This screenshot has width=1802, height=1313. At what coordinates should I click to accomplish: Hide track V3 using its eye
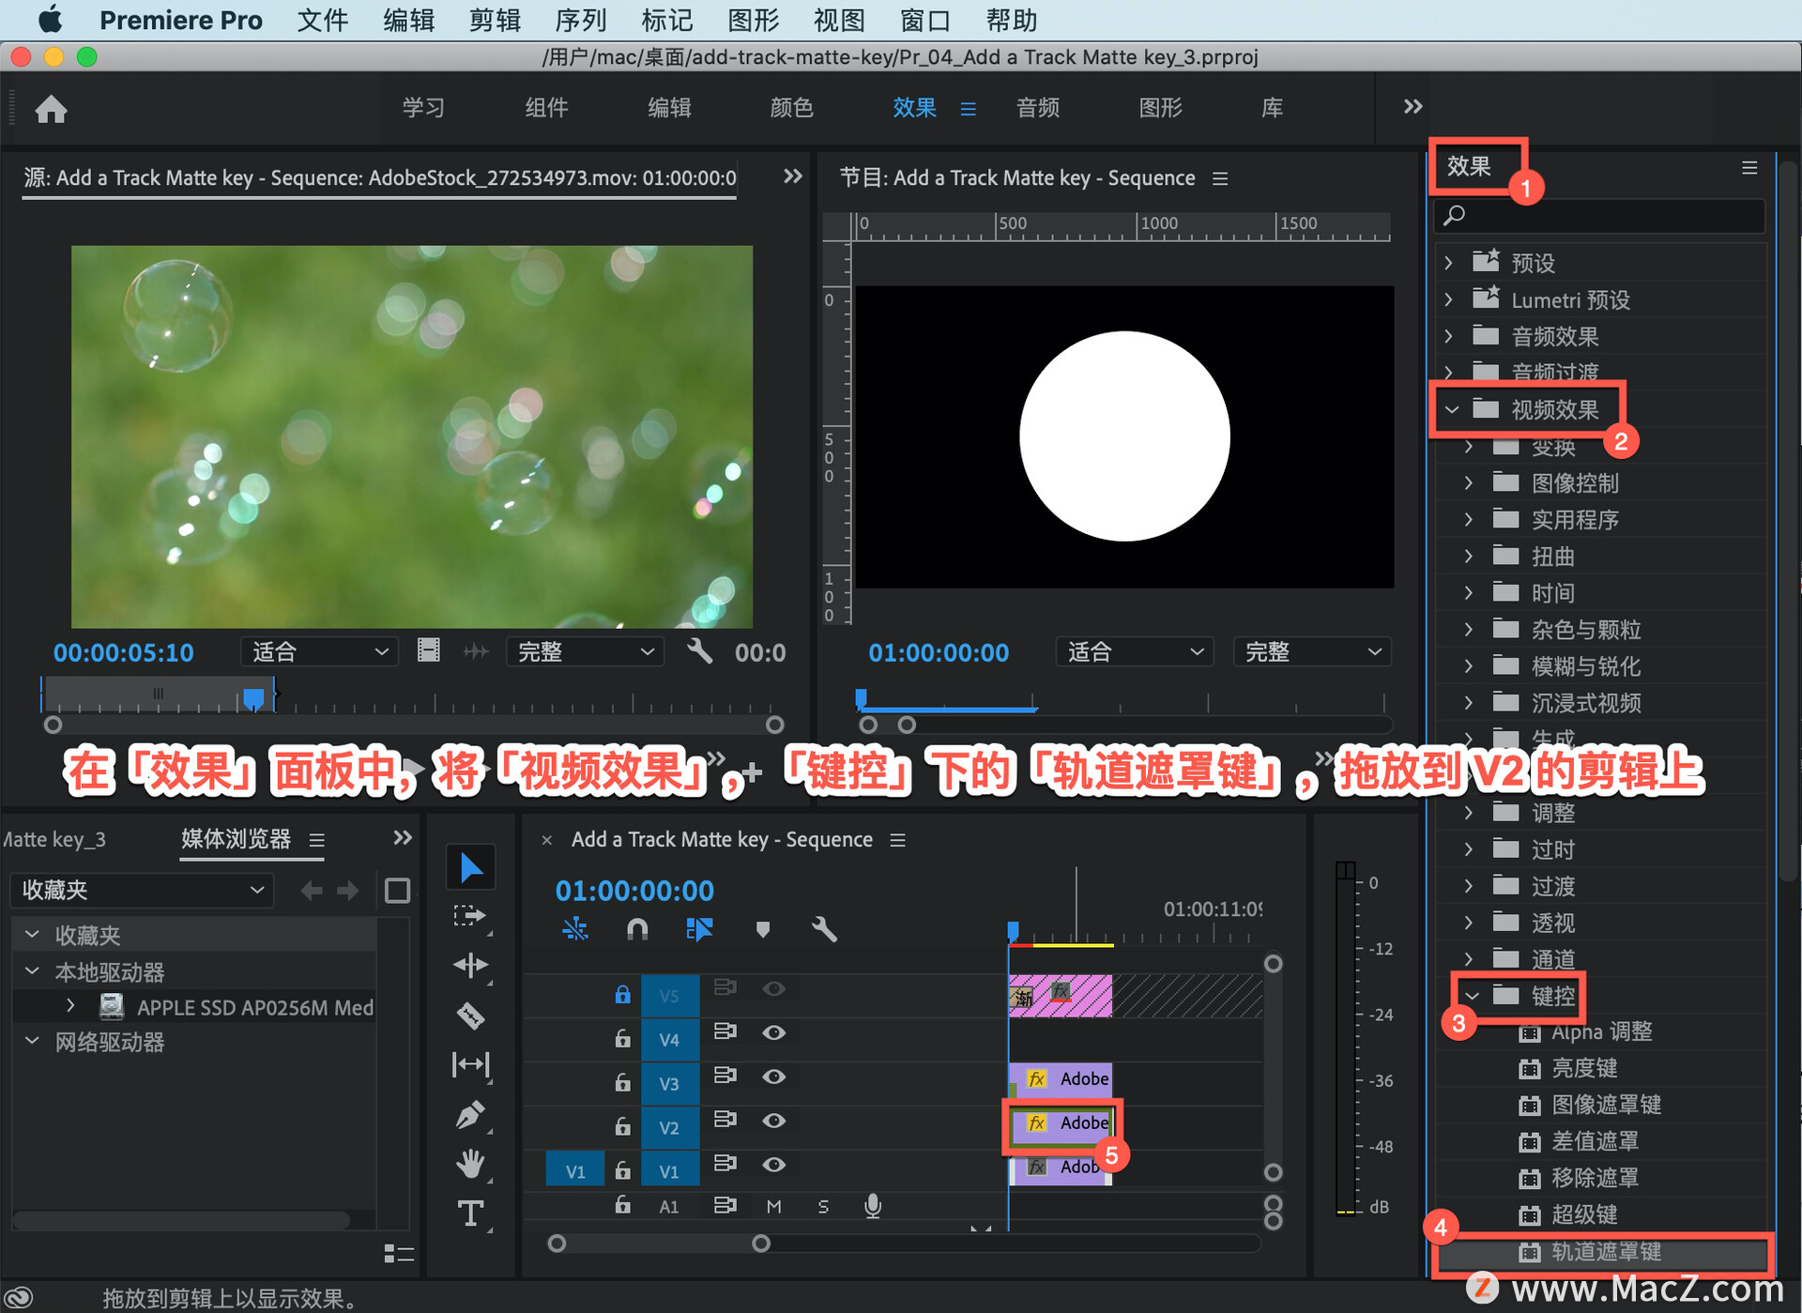click(x=773, y=1076)
